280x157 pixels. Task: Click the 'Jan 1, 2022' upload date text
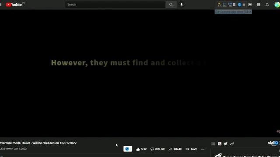[20, 149]
